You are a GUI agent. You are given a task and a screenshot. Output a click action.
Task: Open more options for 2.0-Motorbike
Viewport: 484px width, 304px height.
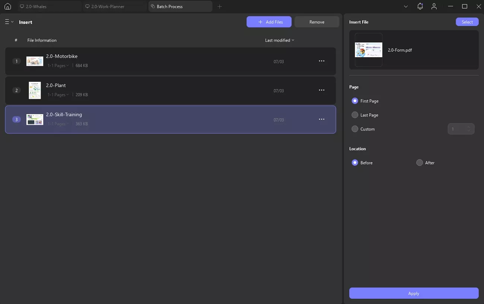click(322, 61)
